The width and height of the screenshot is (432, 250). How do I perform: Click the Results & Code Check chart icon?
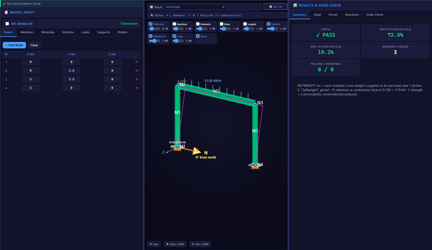[295, 5]
